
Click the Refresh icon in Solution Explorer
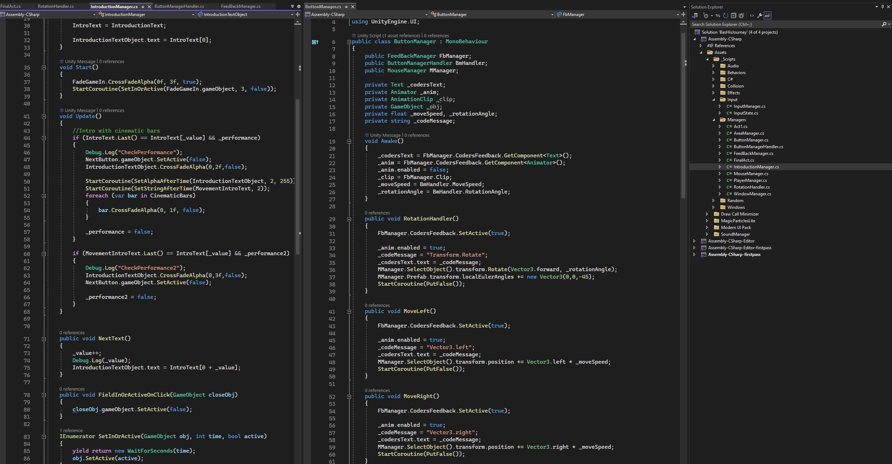pyautogui.click(x=725, y=16)
